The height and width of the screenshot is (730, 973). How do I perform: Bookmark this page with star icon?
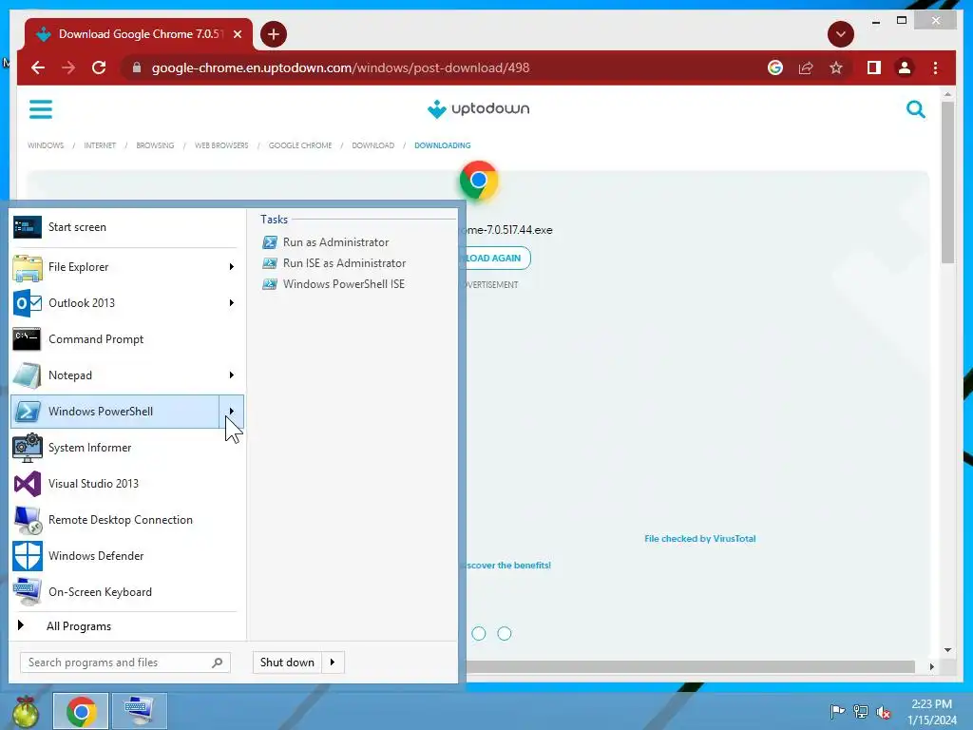point(836,67)
